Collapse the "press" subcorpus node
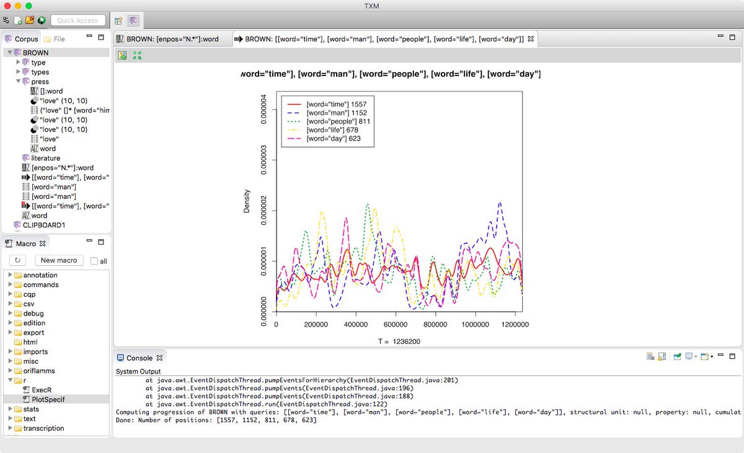The width and height of the screenshot is (744, 453). [x=17, y=81]
